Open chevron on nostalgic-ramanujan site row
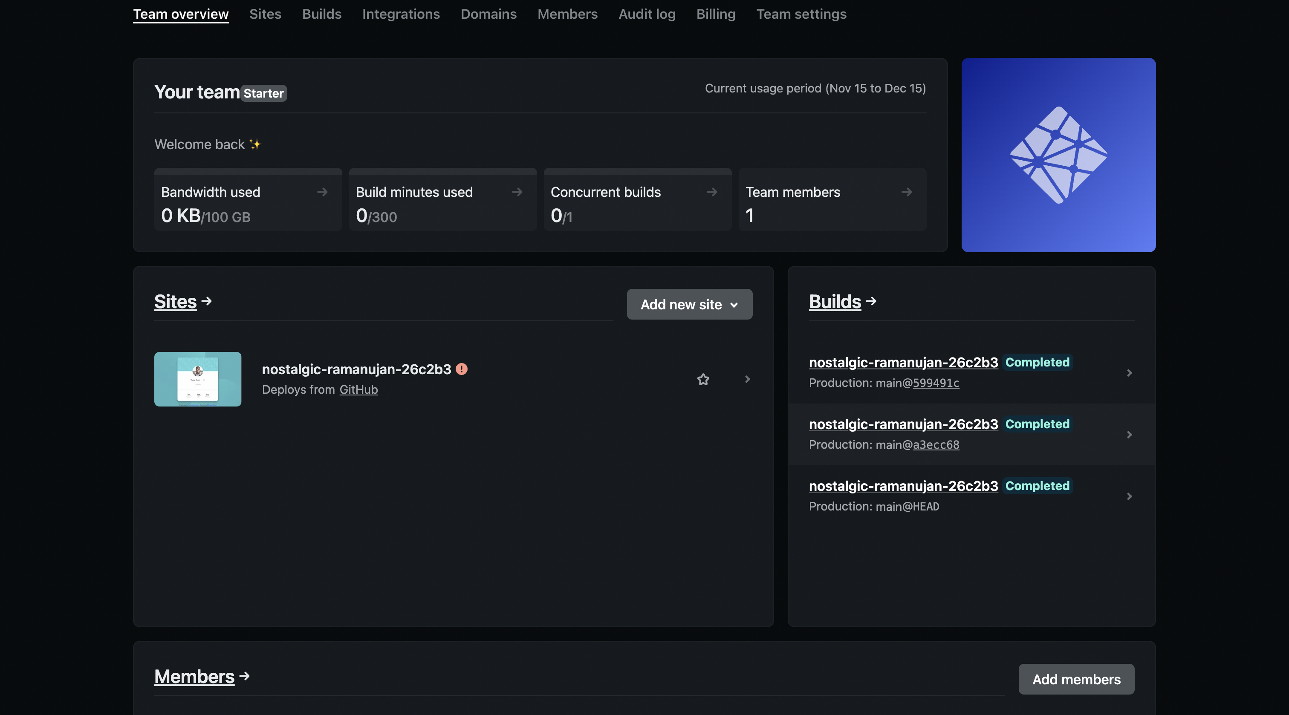1289x715 pixels. (747, 379)
